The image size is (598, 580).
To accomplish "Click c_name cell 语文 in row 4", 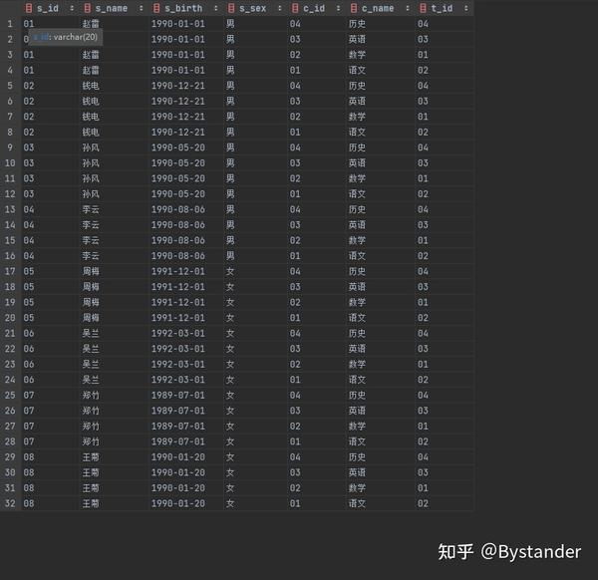I will point(357,70).
